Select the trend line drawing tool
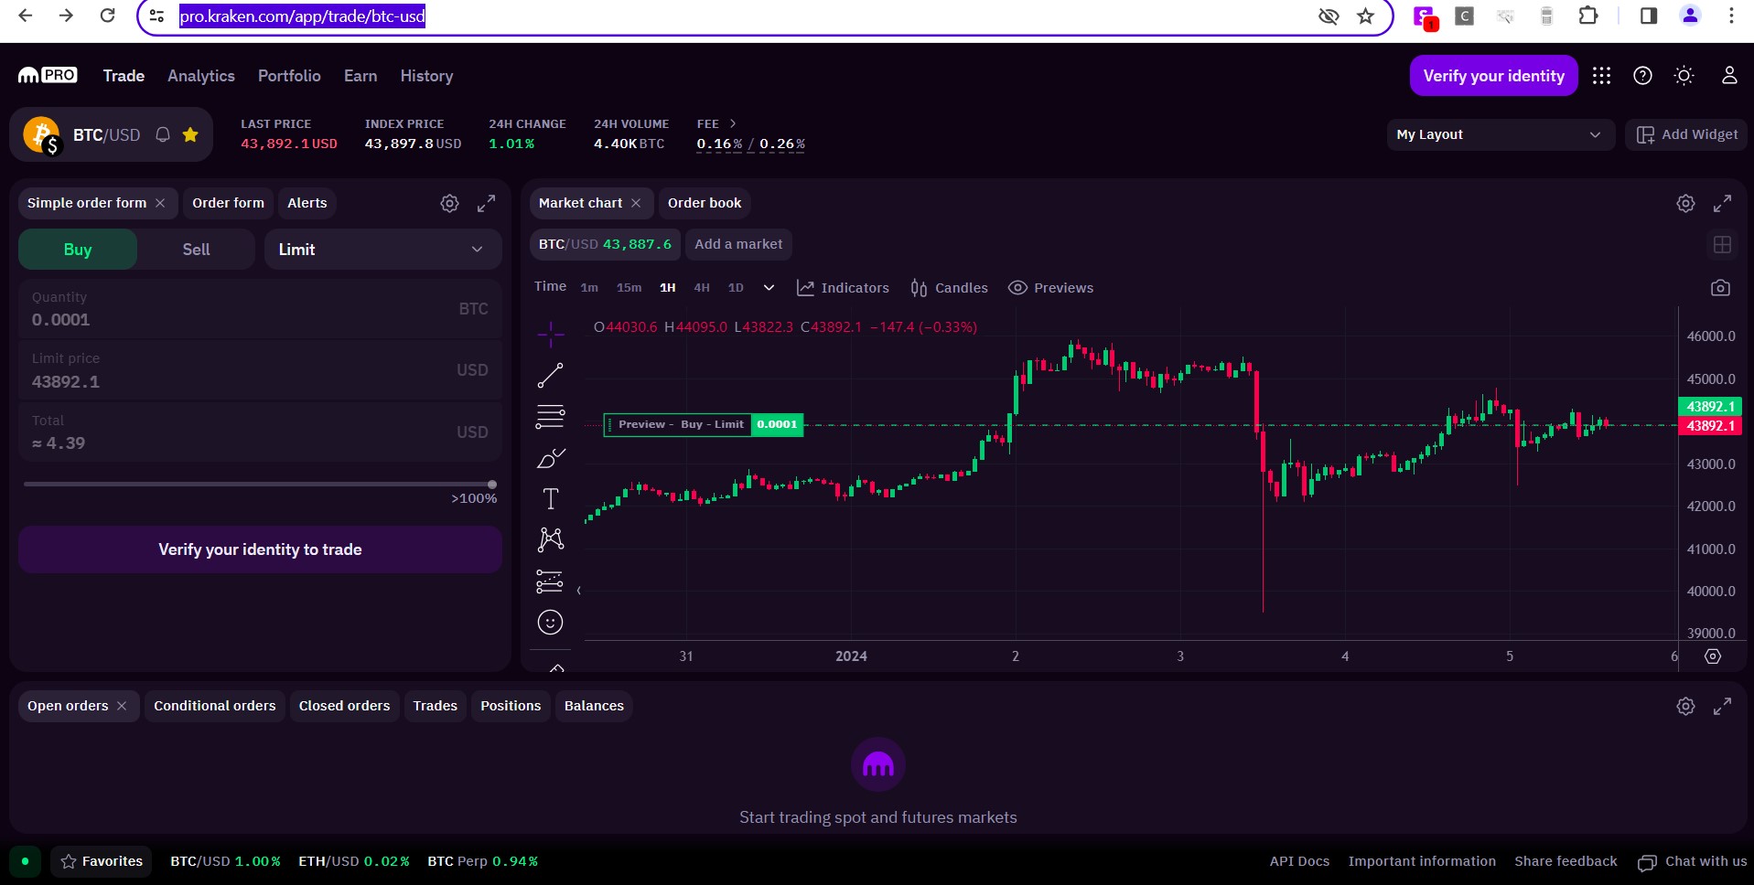The image size is (1754, 885). point(550,376)
